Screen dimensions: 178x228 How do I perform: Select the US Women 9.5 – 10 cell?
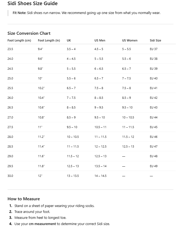127,107
